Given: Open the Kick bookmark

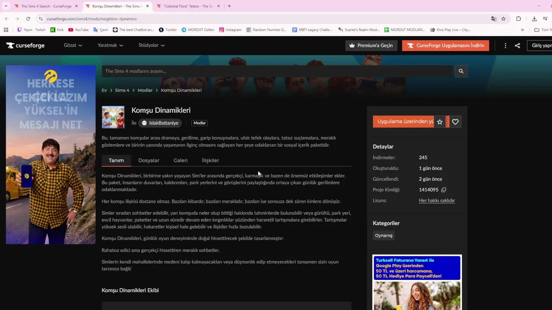Looking at the screenshot, I should (57, 30).
